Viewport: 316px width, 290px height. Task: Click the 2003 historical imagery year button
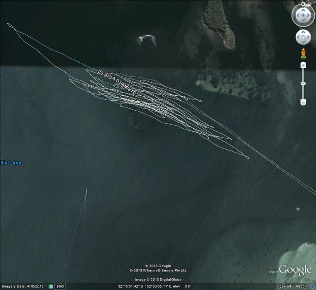(x=60, y=286)
